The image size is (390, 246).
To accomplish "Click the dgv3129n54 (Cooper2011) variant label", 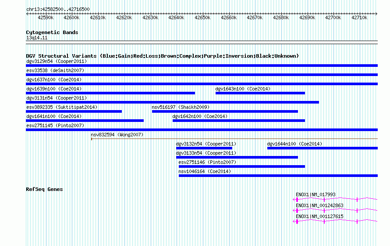I will pyautogui.click(x=57, y=62).
